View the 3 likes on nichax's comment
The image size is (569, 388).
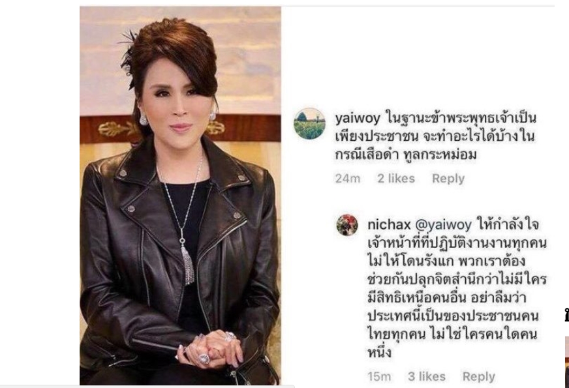pos(426,376)
